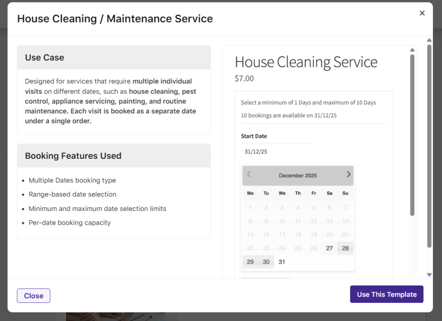This screenshot has width=442, height=321.
Task: Expand the collapsed sidebar with the chevron arrow
Action: [5, 157]
